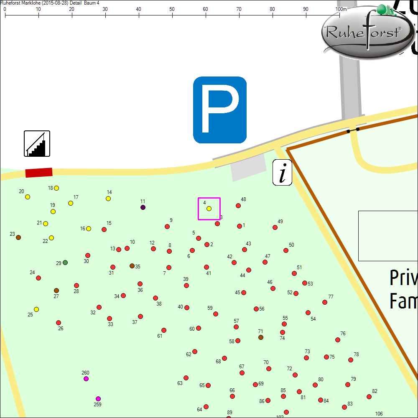Select red tree marker 49

click(x=275, y=227)
